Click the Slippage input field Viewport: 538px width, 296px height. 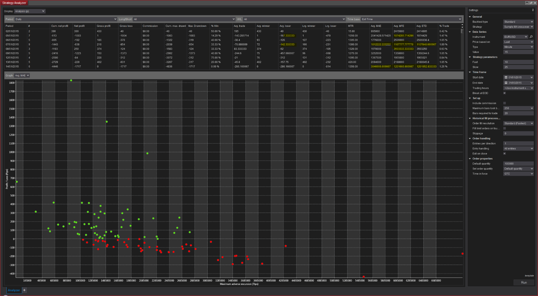point(518,133)
